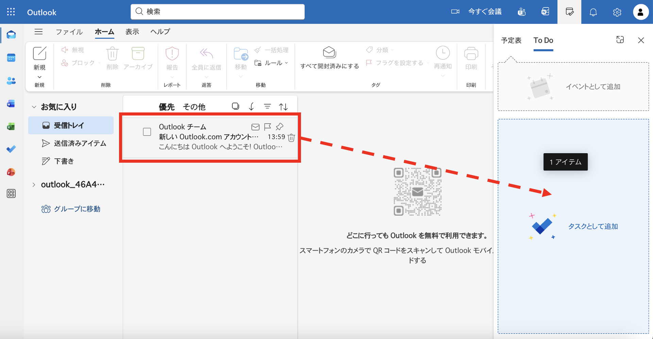Expand the outlook_46A4 folder in sidebar
This screenshot has width=653, height=339.
(34, 184)
